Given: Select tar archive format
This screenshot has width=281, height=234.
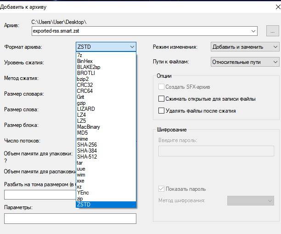Looking at the screenshot, I should 106,163.
